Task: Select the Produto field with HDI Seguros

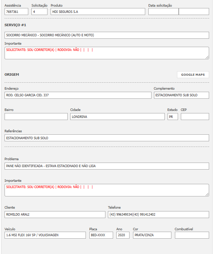Action: [97, 12]
